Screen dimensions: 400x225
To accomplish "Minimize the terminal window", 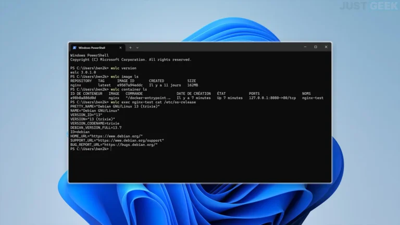I will coord(305,47).
